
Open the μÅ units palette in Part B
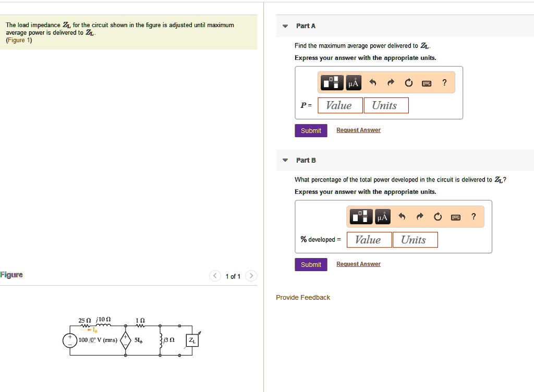pyautogui.click(x=382, y=216)
